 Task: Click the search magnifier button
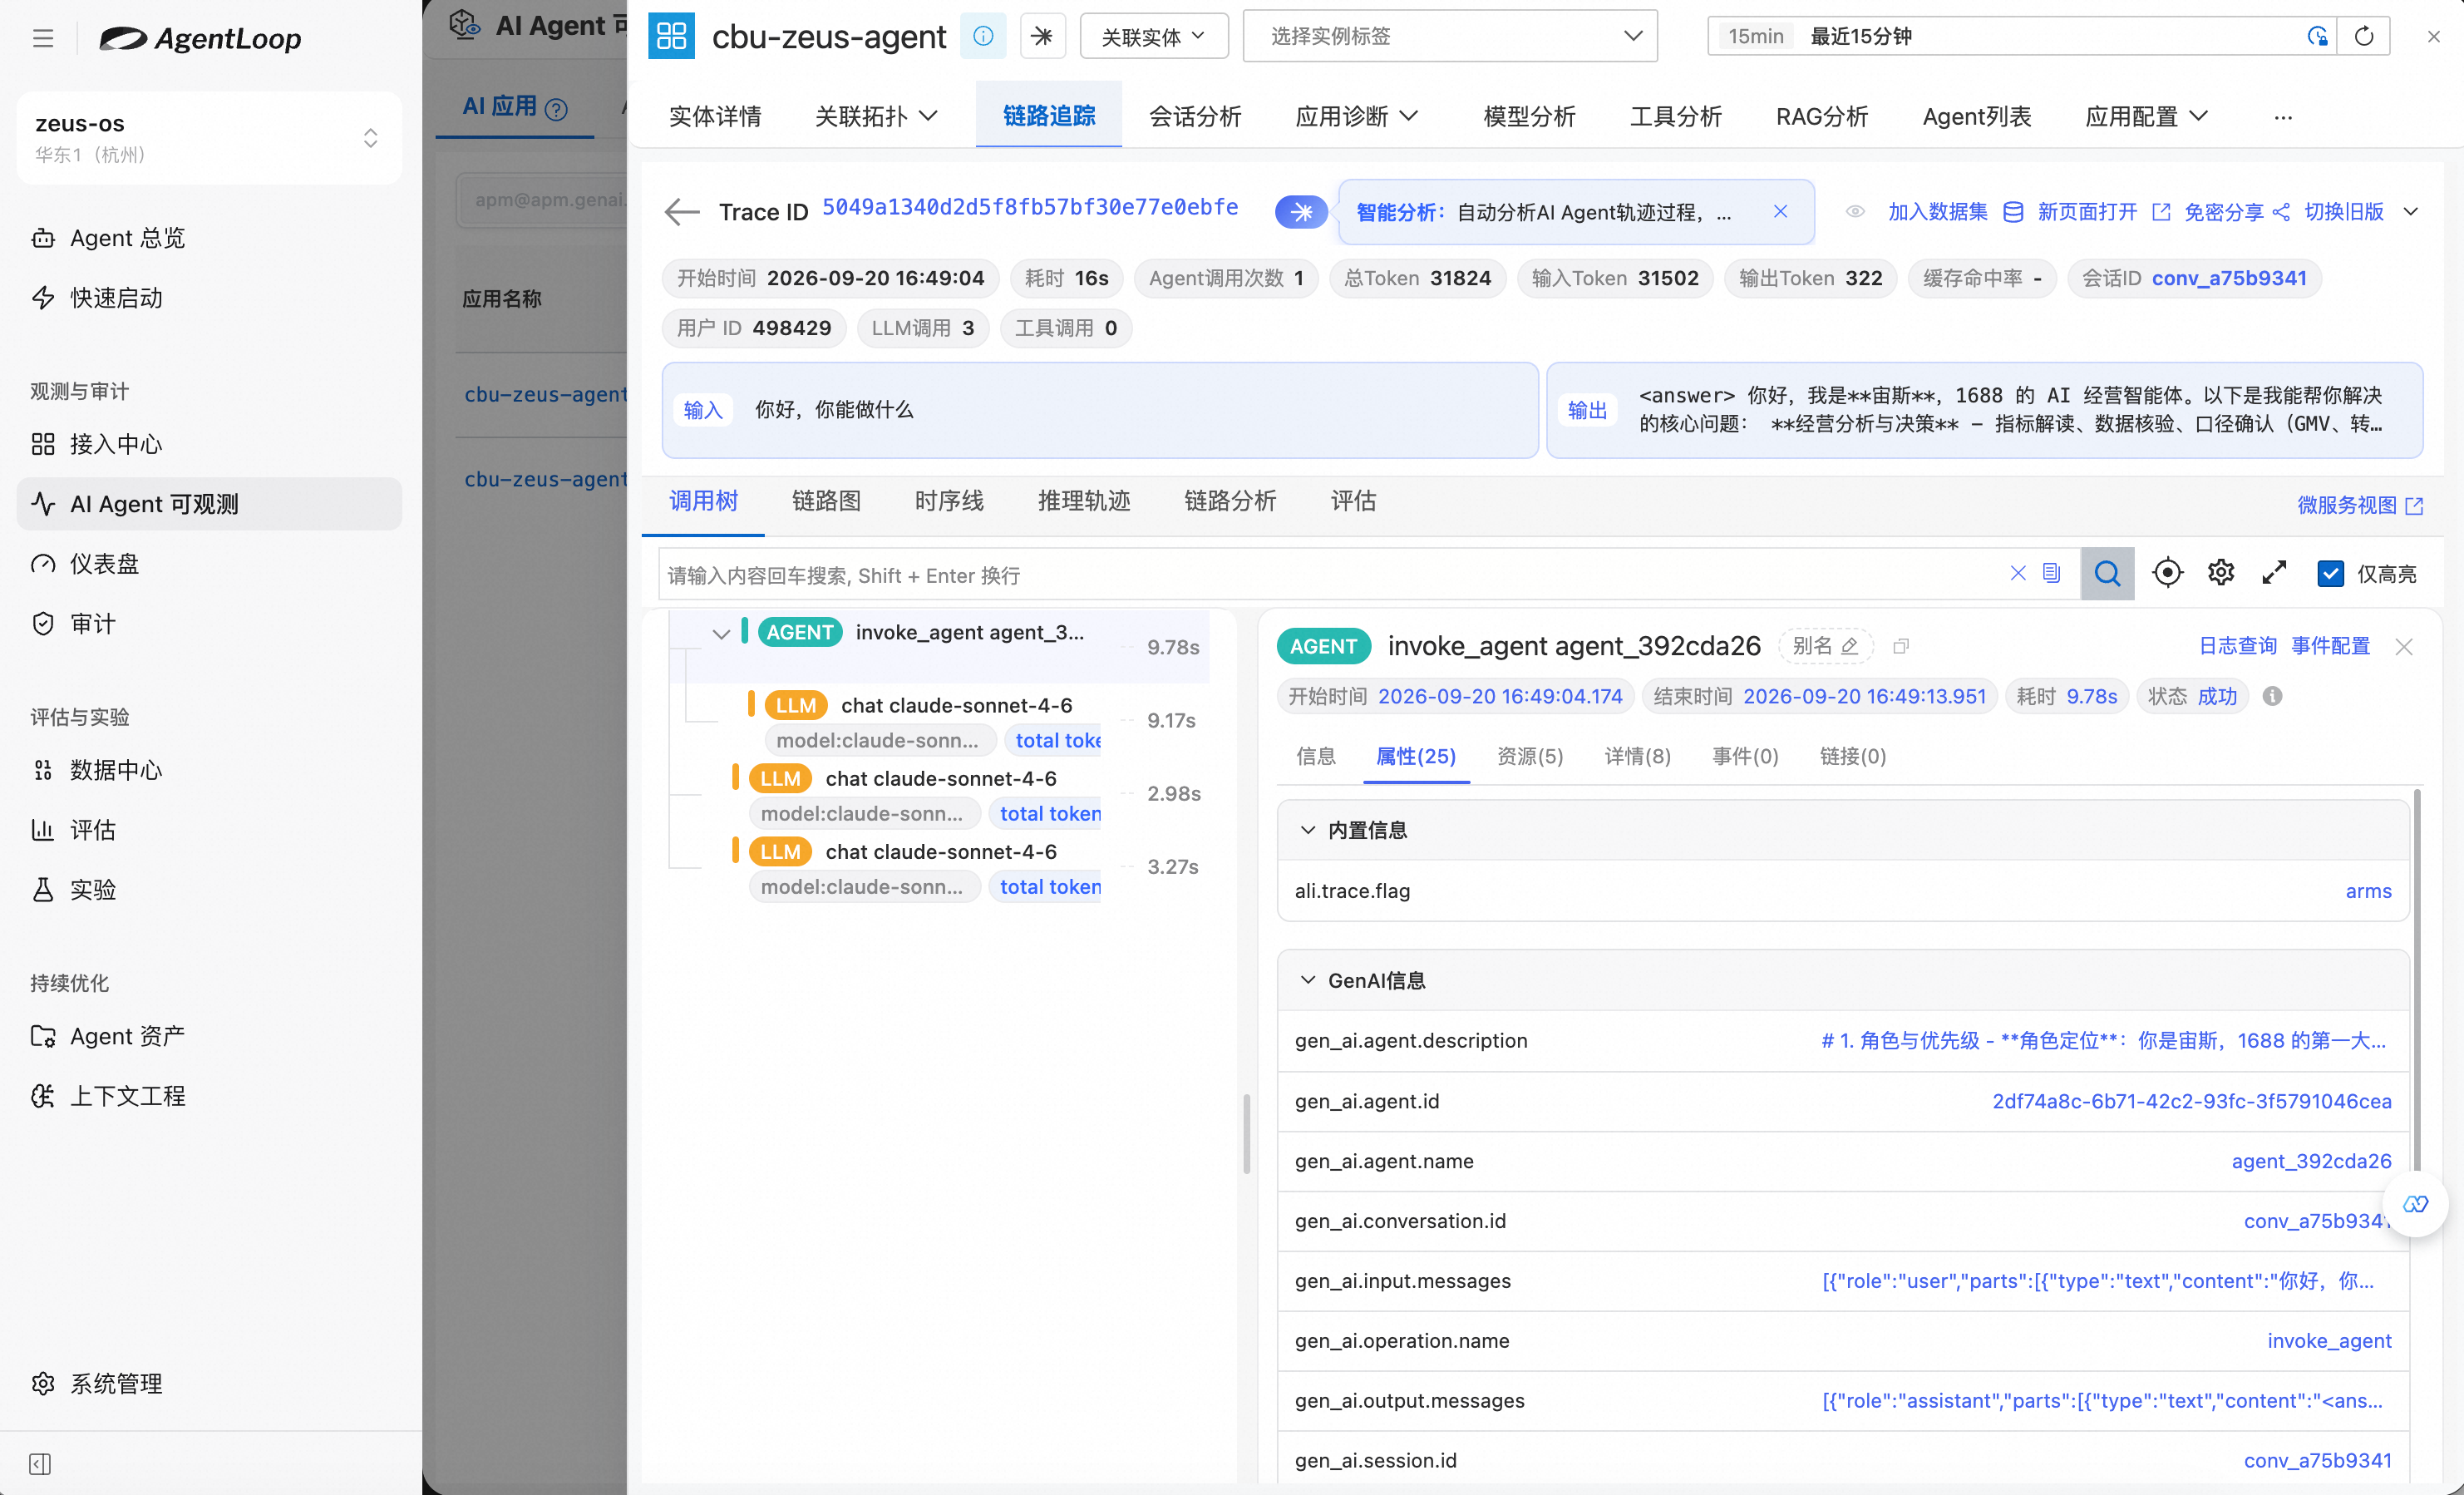[x=2107, y=573]
